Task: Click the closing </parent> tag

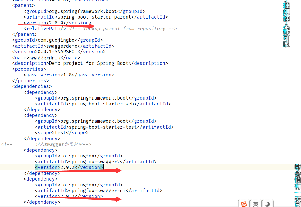Action: 25,34
